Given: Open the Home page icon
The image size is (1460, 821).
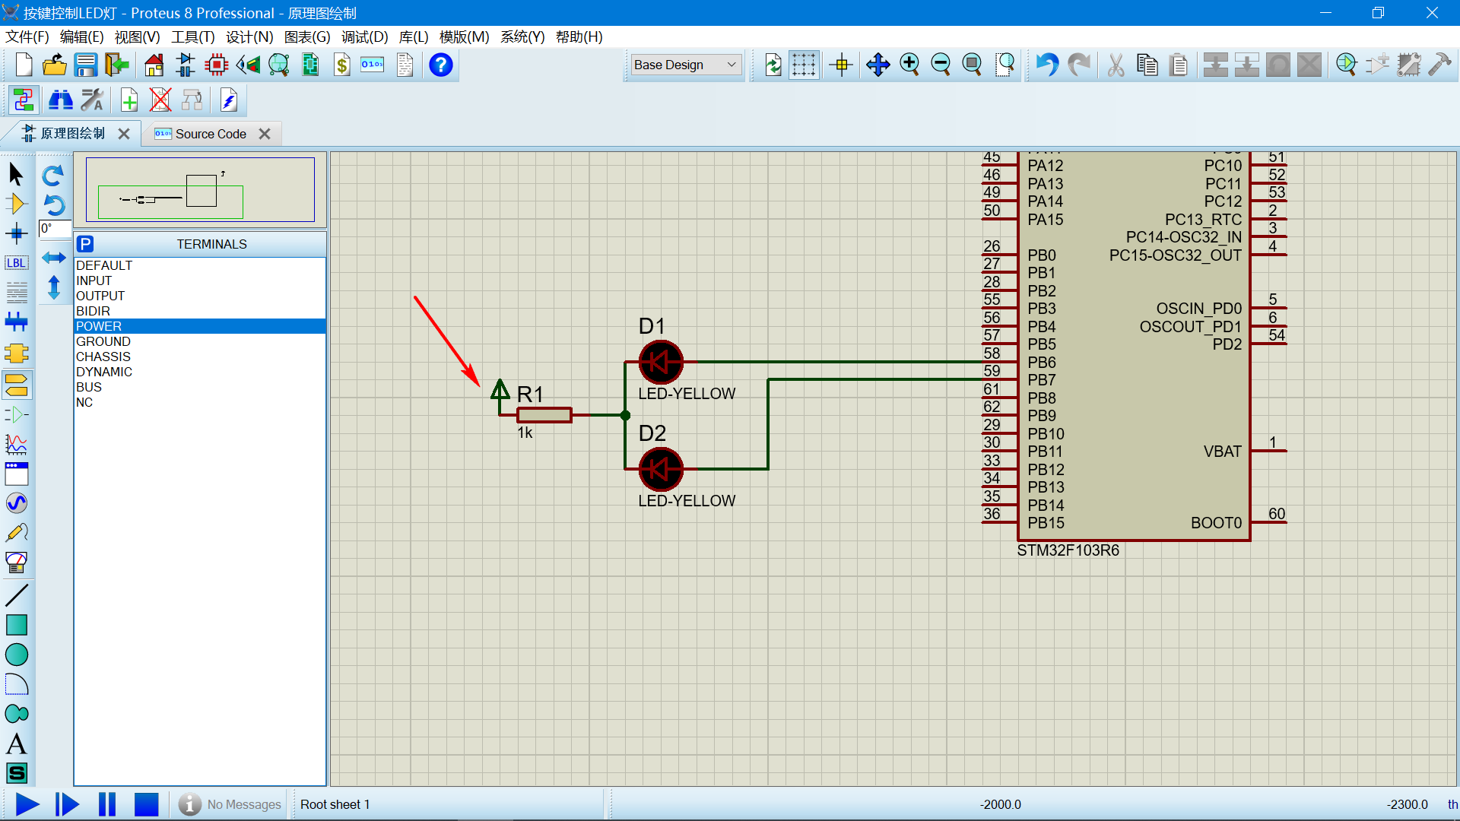Looking at the screenshot, I should 154,65.
